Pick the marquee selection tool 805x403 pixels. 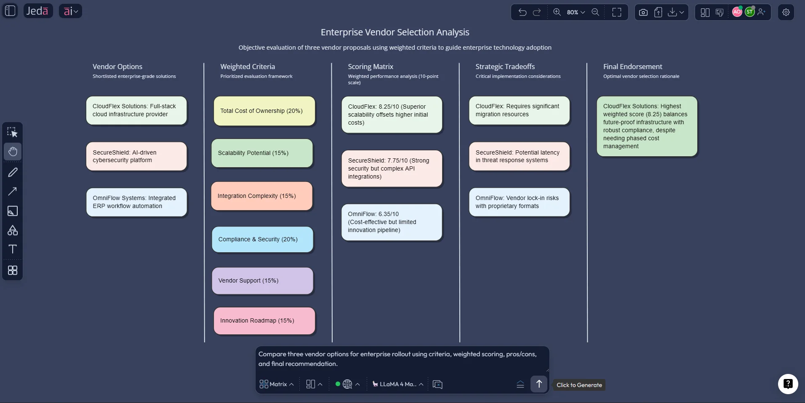coord(13,133)
